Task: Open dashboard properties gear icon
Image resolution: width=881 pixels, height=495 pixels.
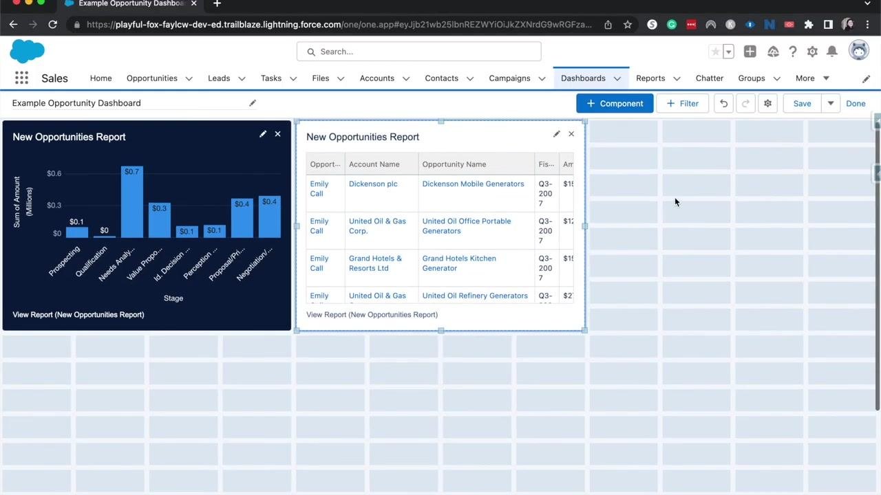Action: (767, 104)
